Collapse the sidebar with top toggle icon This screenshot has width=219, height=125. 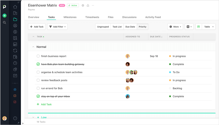click(x=19, y=2)
